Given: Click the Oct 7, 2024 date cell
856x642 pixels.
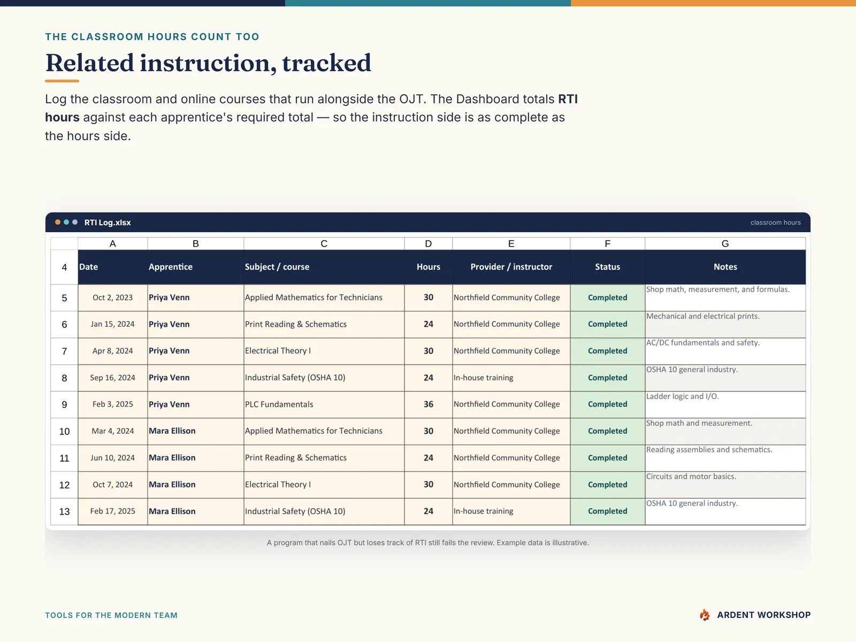Looking at the screenshot, I should [113, 485].
